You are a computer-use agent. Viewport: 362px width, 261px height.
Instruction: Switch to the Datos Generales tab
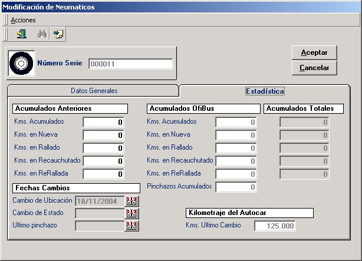click(x=94, y=91)
